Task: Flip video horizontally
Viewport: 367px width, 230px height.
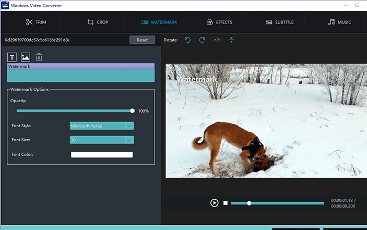Action: (217, 40)
